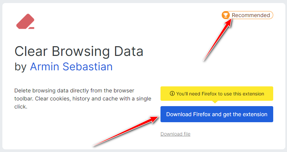Click the word 'click.' ending the description
This screenshot has width=287, height=152.
pos(21,107)
